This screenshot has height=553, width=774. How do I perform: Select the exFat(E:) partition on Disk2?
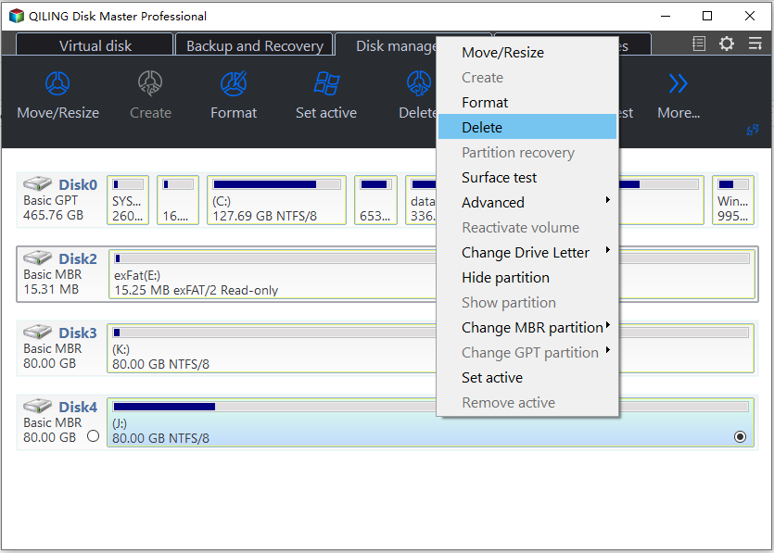click(273, 274)
